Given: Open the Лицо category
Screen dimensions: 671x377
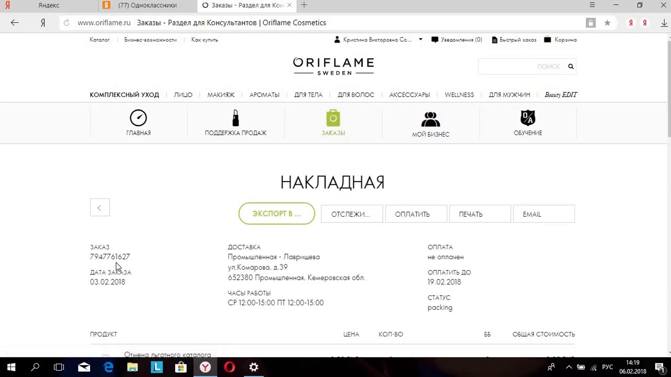Looking at the screenshot, I should click(183, 95).
